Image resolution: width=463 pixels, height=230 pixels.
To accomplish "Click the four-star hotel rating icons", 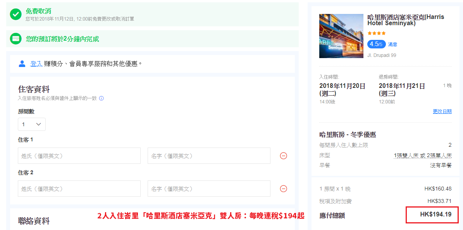I will coord(377,33).
